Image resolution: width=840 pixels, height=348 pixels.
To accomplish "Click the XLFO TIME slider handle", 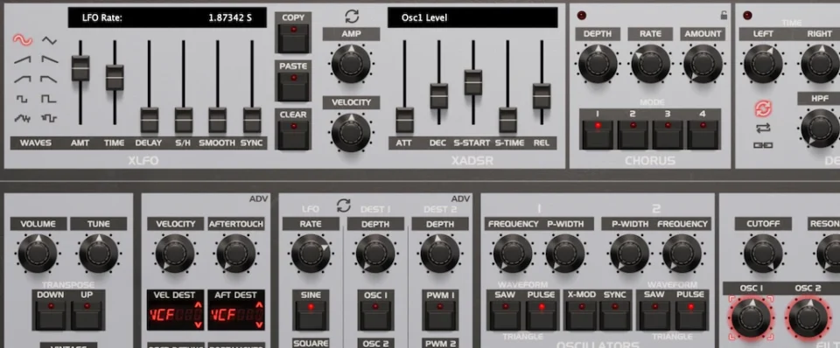I will [x=115, y=78].
